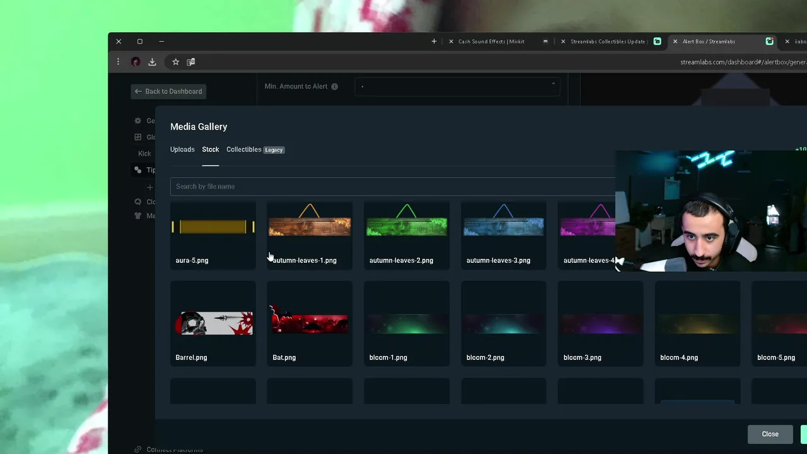Click the Media Gallery heading text
The height and width of the screenshot is (454, 807).
[x=199, y=127]
